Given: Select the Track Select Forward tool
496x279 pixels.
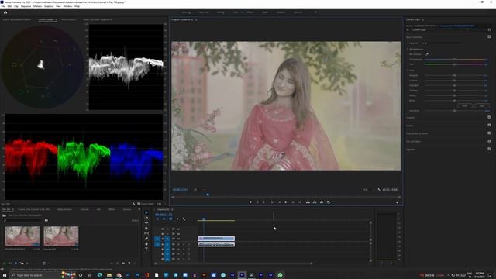Looking at the screenshot, I should coord(146,218).
